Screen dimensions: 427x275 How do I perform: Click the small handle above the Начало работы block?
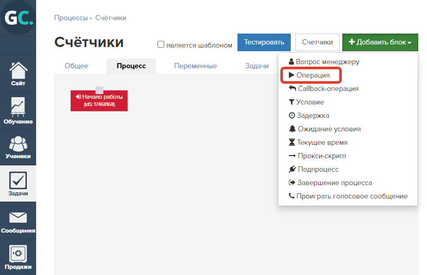pos(100,89)
